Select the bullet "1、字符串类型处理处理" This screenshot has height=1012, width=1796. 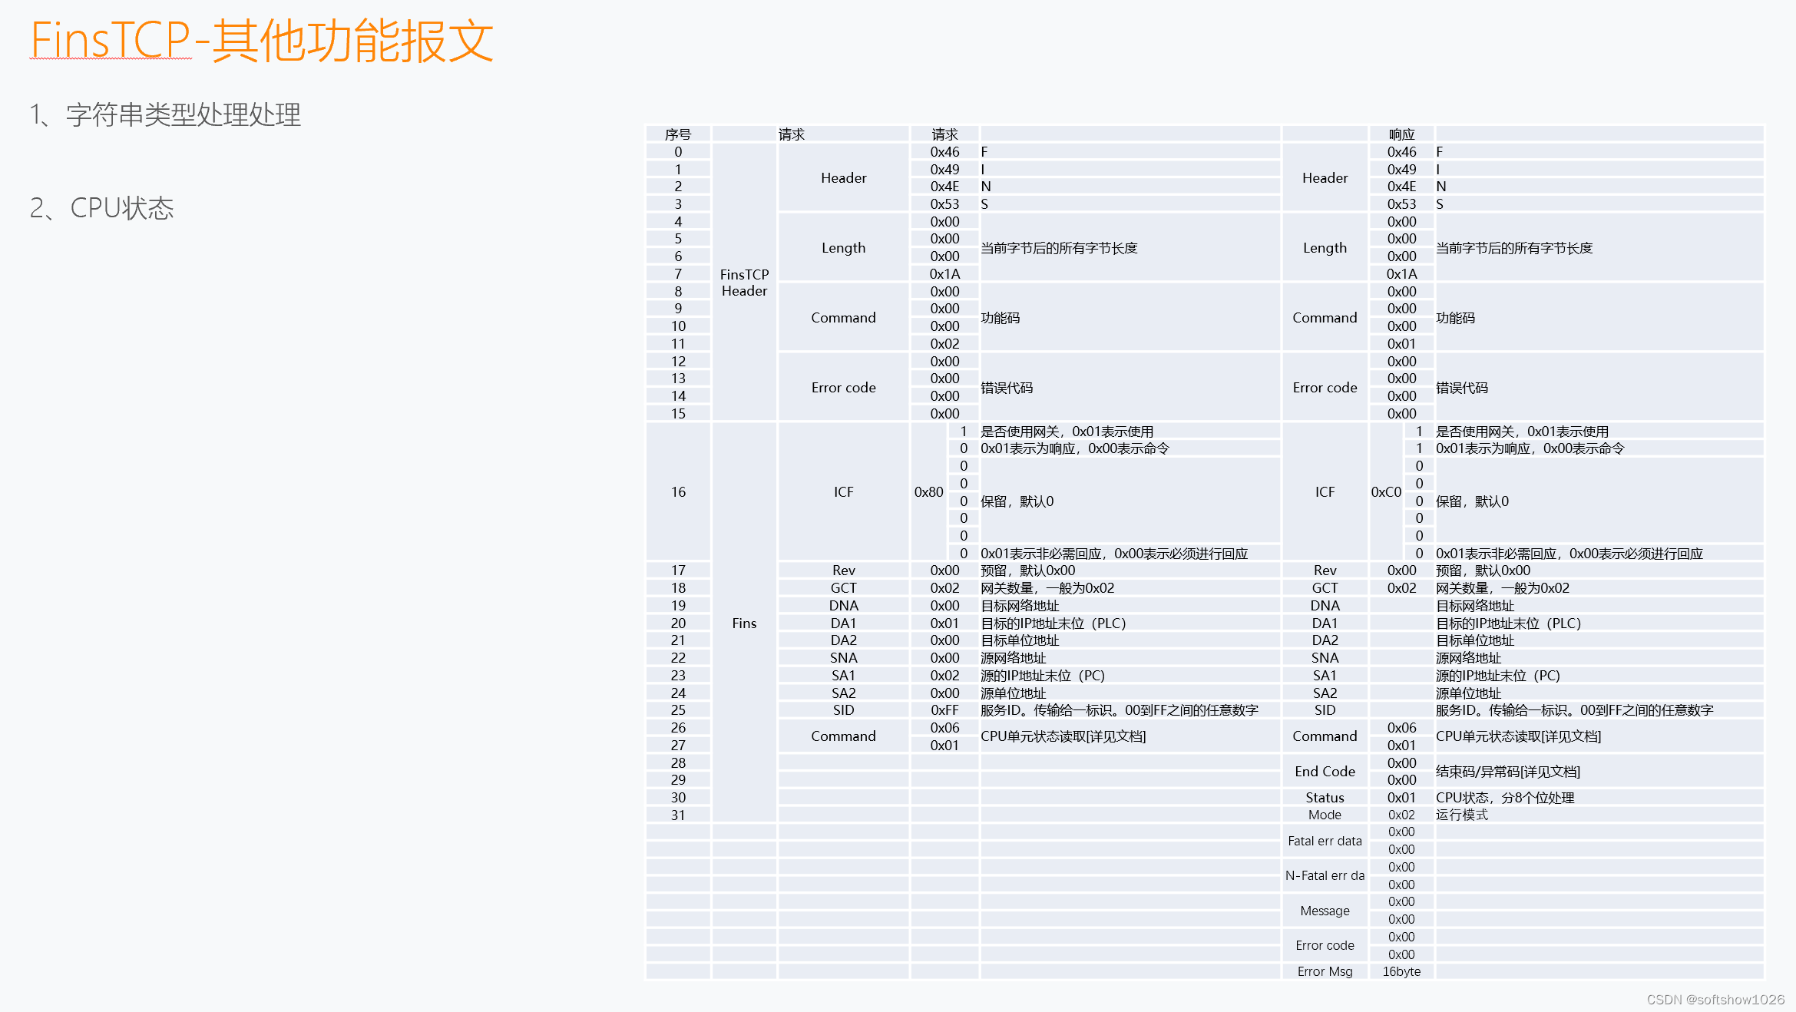[165, 115]
